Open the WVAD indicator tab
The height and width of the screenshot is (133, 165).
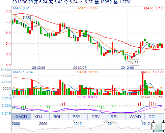135,117
